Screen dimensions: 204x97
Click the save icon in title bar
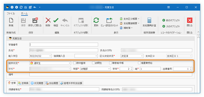[x=26, y=7]
